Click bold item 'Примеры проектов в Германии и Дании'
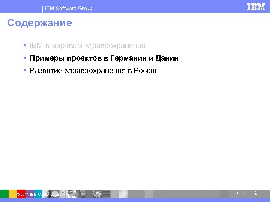Viewport: 270px width, 202px height. tap(104, 58)
